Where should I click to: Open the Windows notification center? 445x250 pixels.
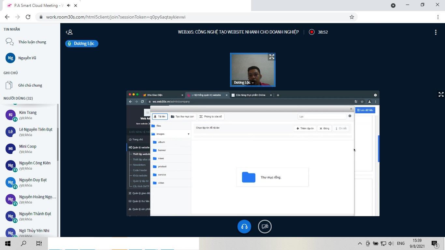pos(435,243)
